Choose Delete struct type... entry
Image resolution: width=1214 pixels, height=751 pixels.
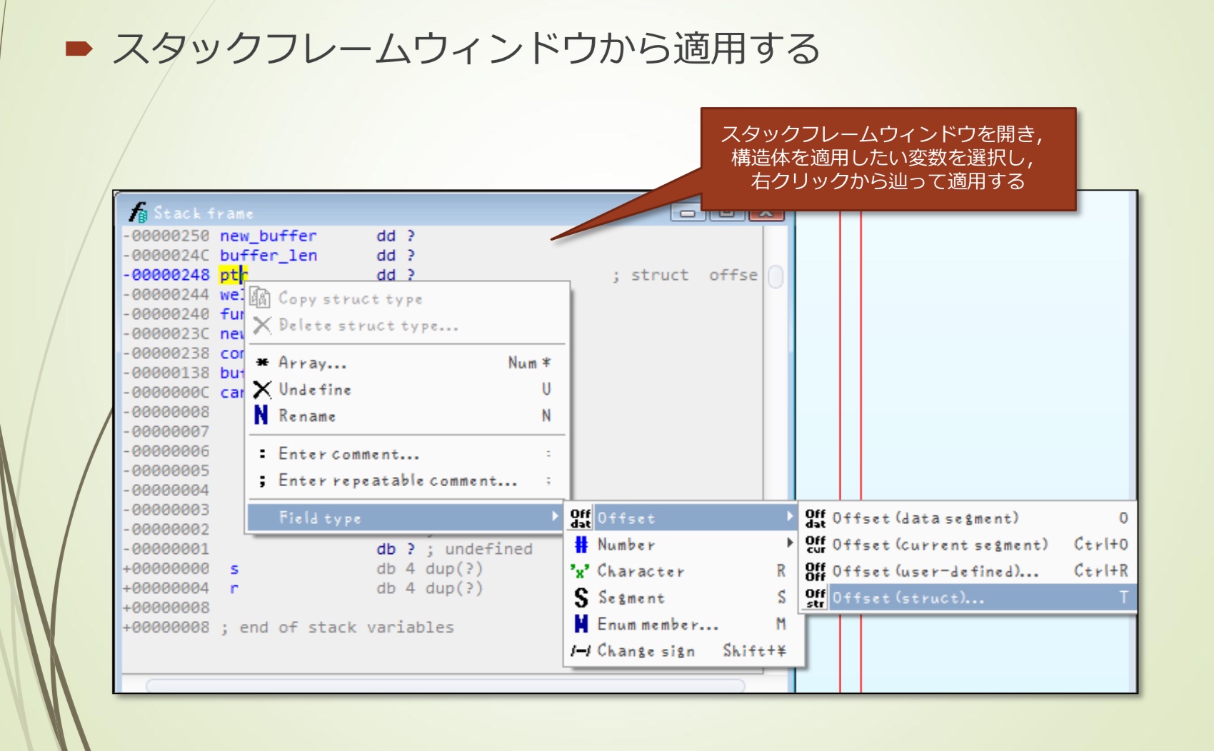tap(407, 326)
